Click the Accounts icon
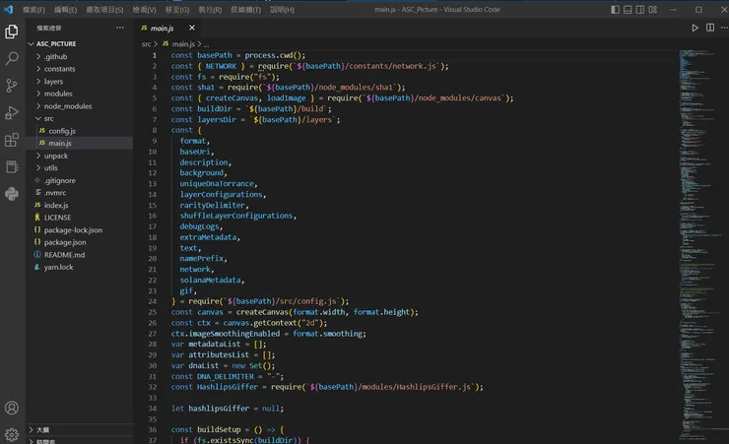This screenshot has width=729, height=444. (x=12, y=408)
